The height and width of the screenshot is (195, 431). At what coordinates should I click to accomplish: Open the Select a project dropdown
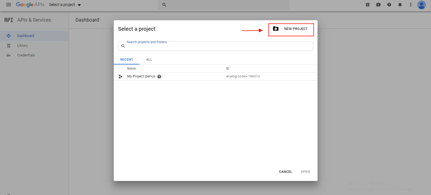tap(65, 5)
